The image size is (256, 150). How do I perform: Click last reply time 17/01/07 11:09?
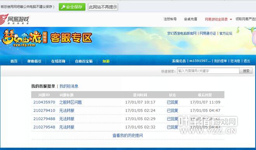pos(205,102)
